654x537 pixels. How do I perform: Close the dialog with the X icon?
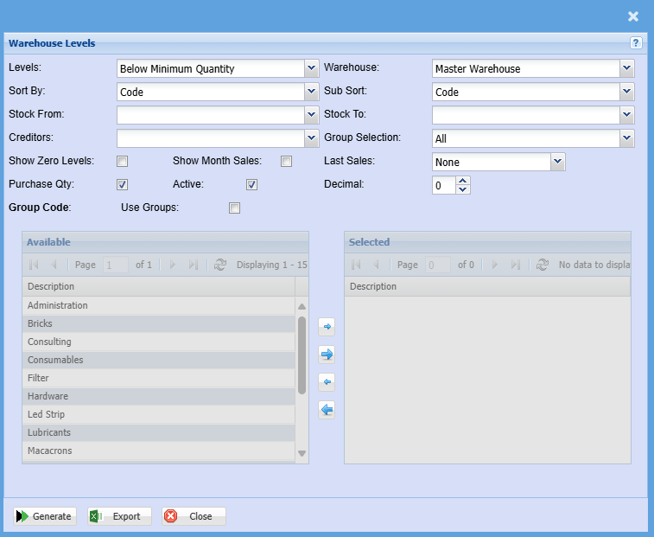(633, 16)
